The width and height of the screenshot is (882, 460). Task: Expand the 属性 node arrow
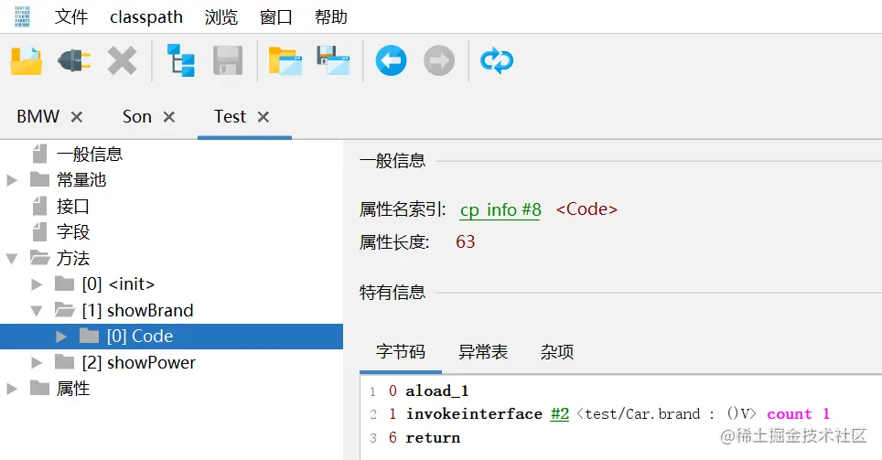[11, 389]
